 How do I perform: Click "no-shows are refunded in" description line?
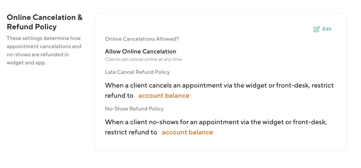tap(38, 55)
